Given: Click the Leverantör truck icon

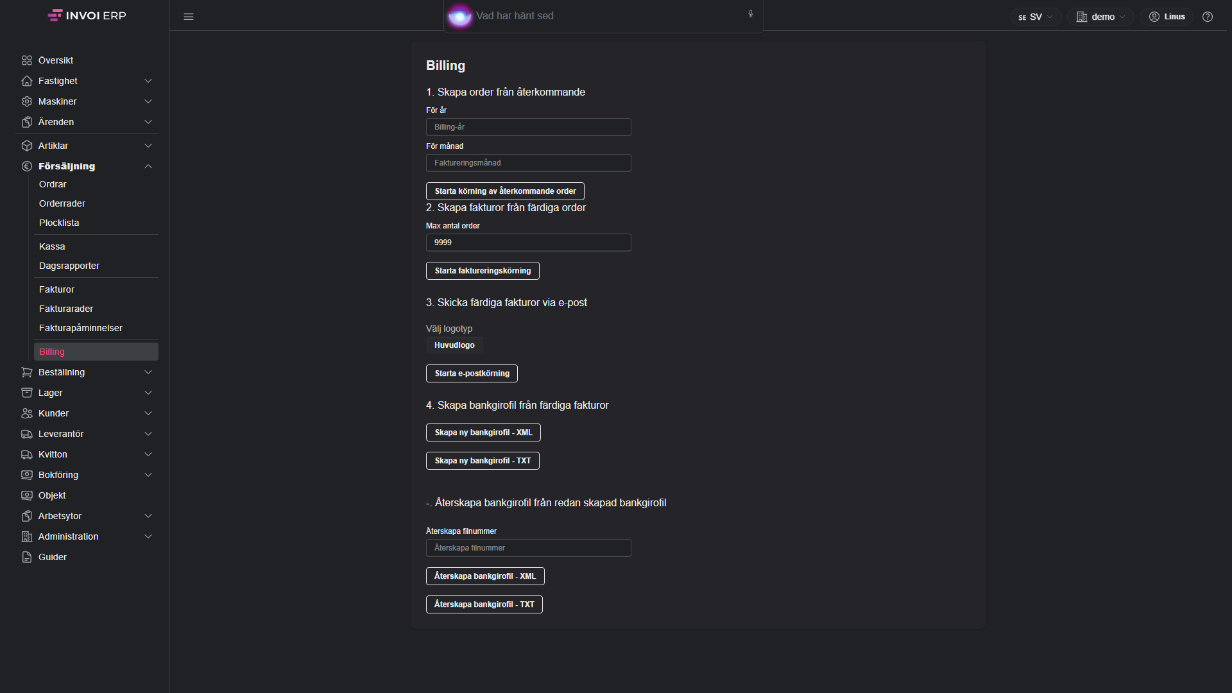Looking at the screenshot, I should coord(27,434).
